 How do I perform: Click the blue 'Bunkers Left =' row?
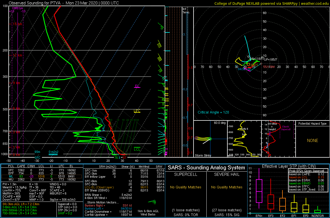point(109,208)
